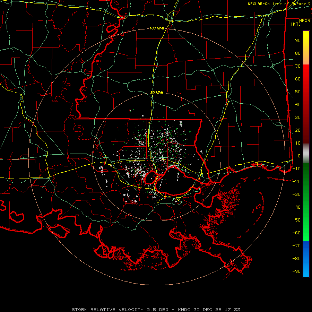Click the 60 value on the velocity scale
Screen dimensions: 312x312
pos(298,79)
